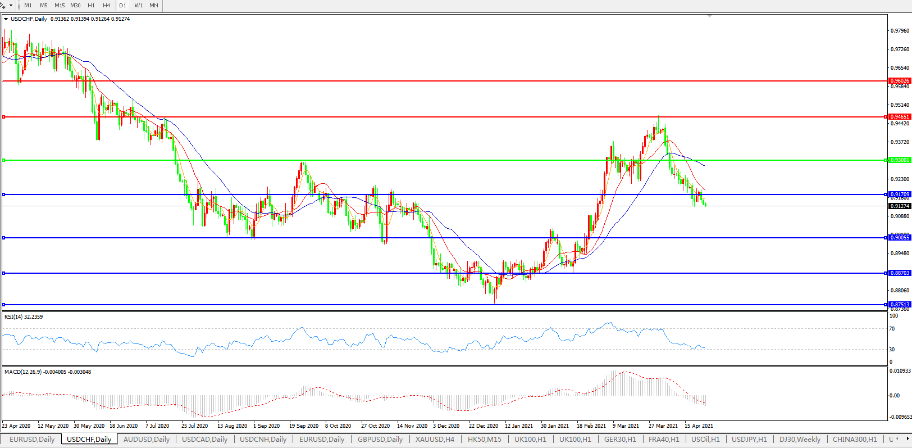Screen dimensions: 912x448
Task: Select the W1 timeframe
Action: click(139, 6)
